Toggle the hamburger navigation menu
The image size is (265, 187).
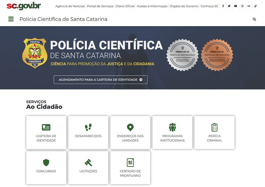11,19
